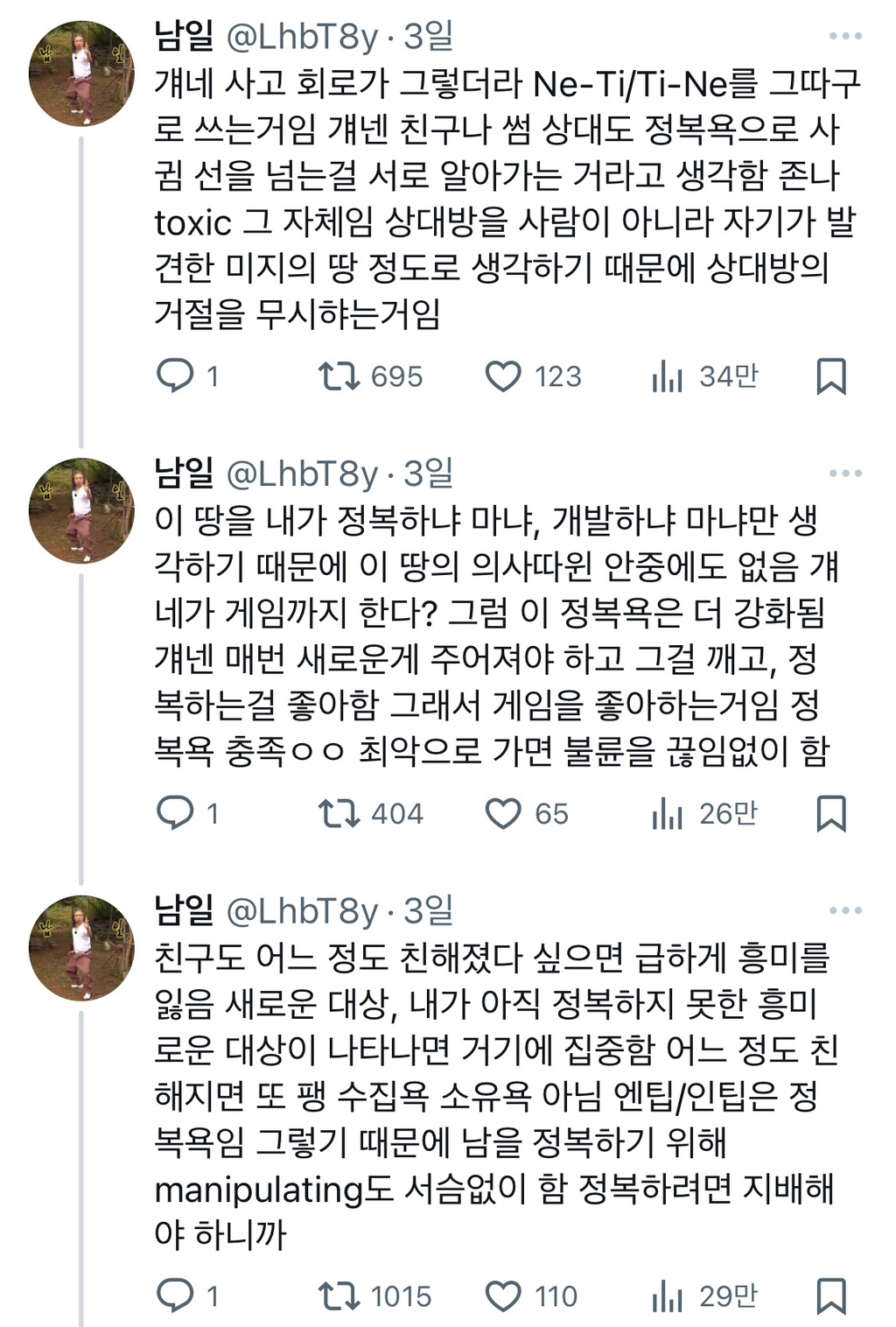Open the 3일 timestamp of first tweet
The height and width of the screenshot is (1327, 896).
tap(429, 37)
